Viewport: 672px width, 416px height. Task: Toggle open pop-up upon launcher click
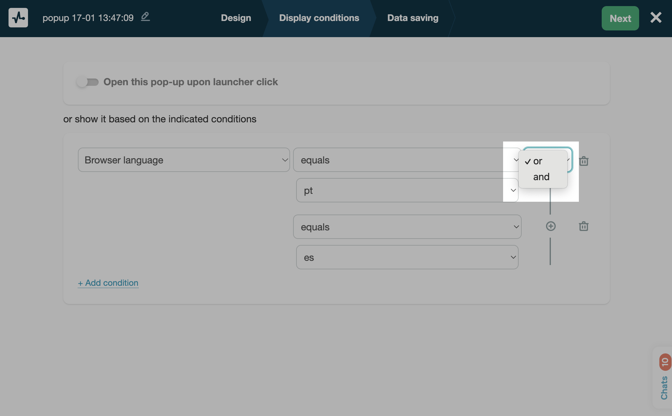tap(88, 82)
